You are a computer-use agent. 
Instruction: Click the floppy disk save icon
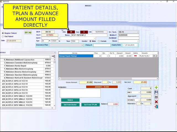[x=156, y=92]
